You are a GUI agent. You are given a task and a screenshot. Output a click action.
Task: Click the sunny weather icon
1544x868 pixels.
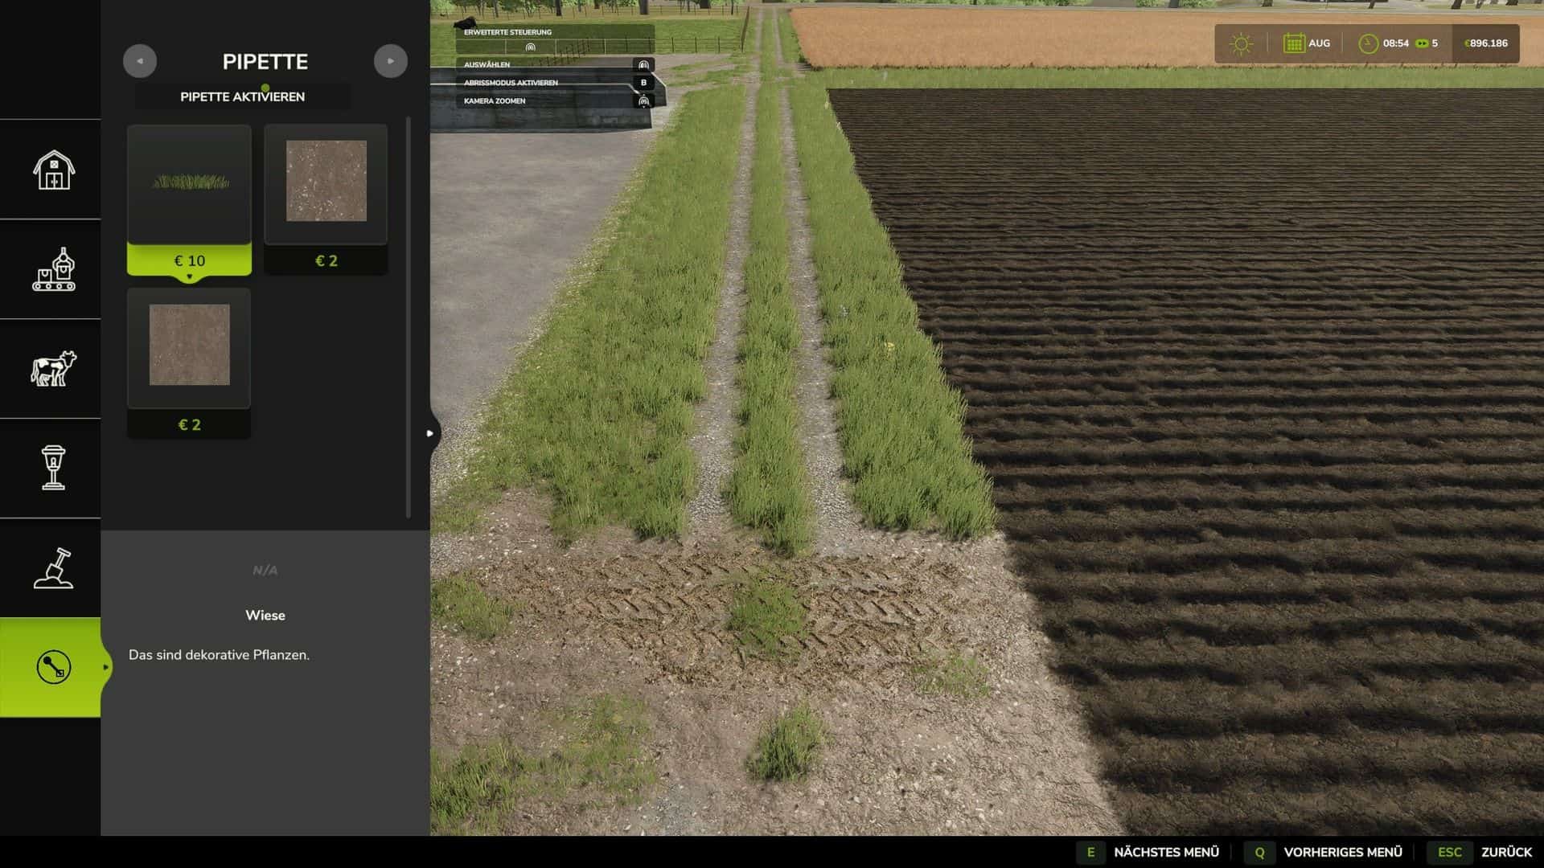[1241, 43]
